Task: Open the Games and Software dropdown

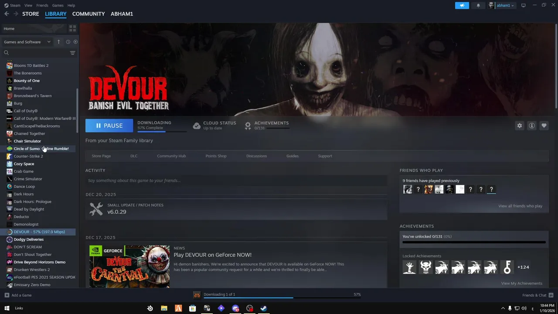Action: [x=27, y=42]
